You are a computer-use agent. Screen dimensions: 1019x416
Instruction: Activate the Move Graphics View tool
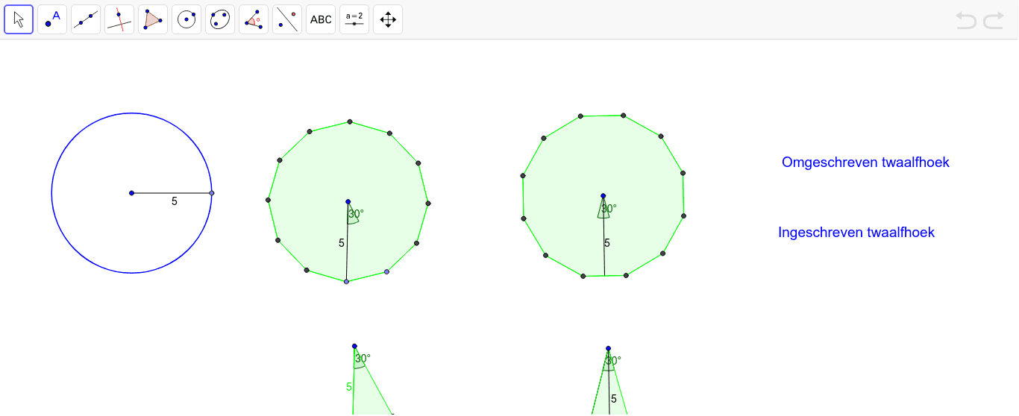388,19
